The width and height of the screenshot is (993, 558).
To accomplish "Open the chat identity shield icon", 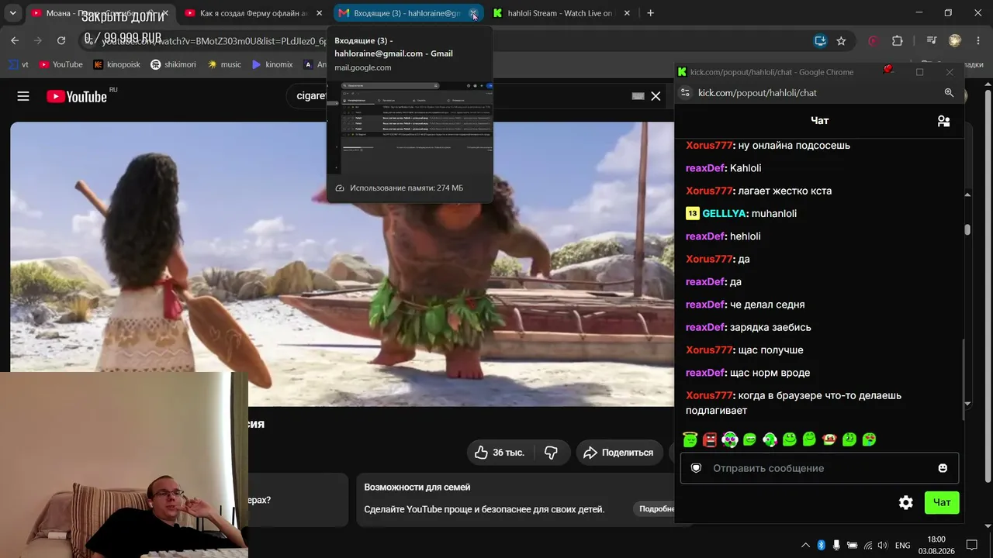I will coord(696,468).
